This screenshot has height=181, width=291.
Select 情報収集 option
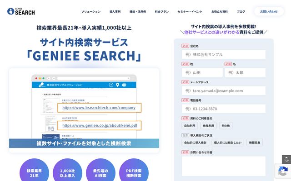255,143
